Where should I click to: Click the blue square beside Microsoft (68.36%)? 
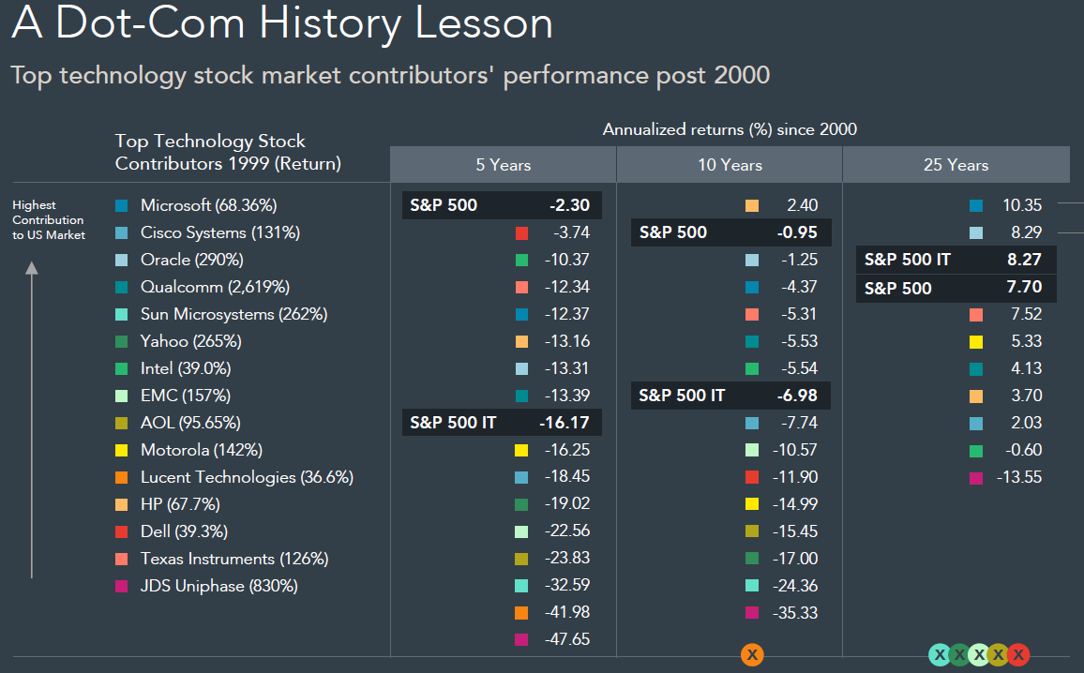tap(120, 204)
